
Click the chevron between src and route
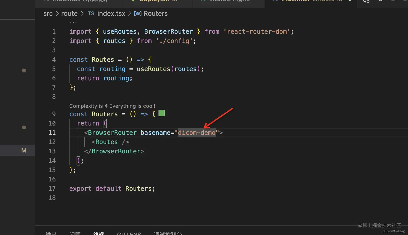click(x=57, y=13)
